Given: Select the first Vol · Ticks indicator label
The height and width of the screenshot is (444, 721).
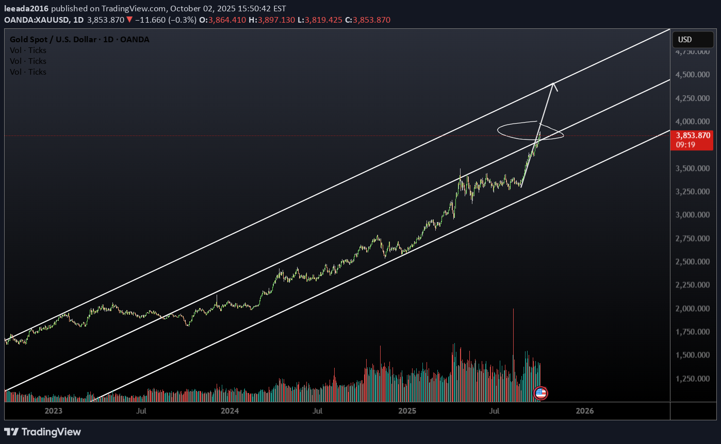Looking at the screenshot, I should tap(28, 50).
